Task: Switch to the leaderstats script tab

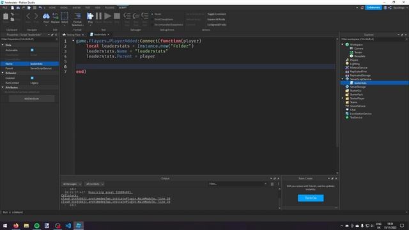Action: pos(100,34)
